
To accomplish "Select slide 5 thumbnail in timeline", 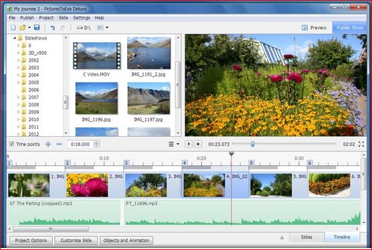I will [271, 186].
